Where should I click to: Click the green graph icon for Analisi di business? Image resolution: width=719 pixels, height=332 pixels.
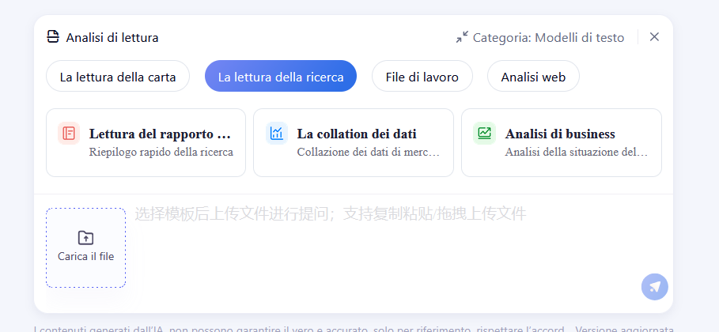[x=484, y=134]
